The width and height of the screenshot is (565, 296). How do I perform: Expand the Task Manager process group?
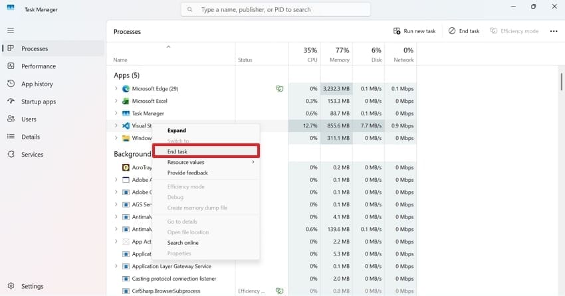[116, 113]
